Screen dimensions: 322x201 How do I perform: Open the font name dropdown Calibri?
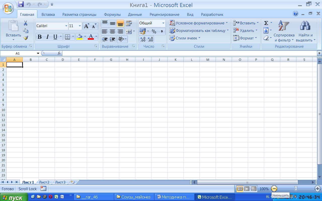pos(66,26)
